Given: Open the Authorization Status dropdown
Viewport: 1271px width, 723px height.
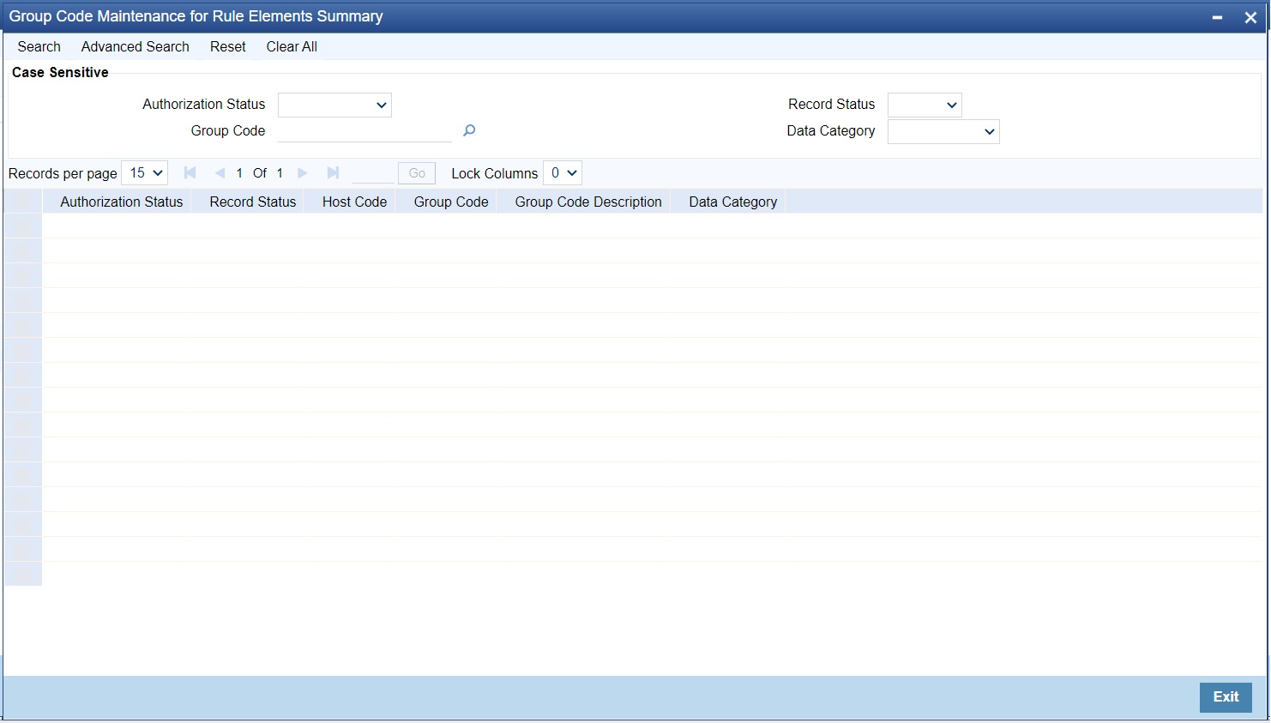Looking at the screenshot, I should (x=334, y=105).
